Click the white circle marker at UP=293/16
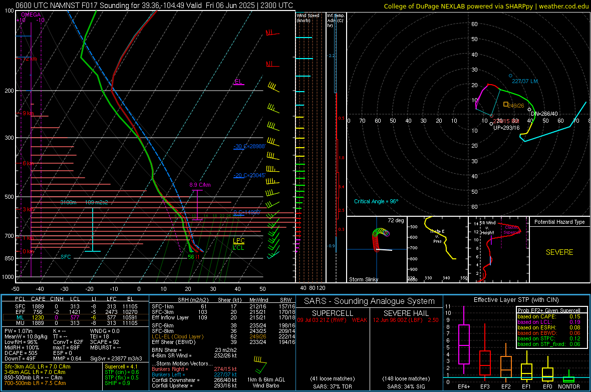591x392 pixels. point(491,124)
